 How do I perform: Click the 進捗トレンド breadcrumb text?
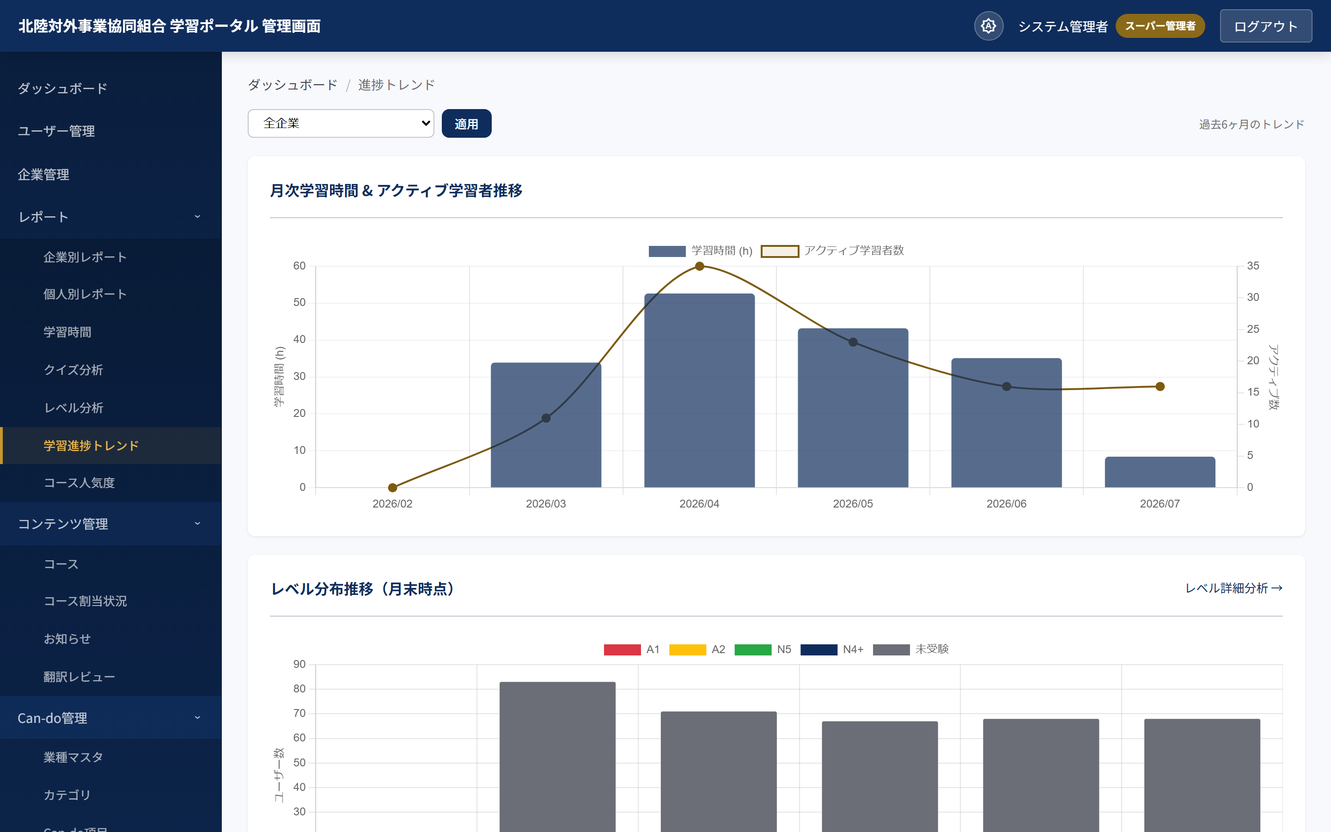(396, 85)
